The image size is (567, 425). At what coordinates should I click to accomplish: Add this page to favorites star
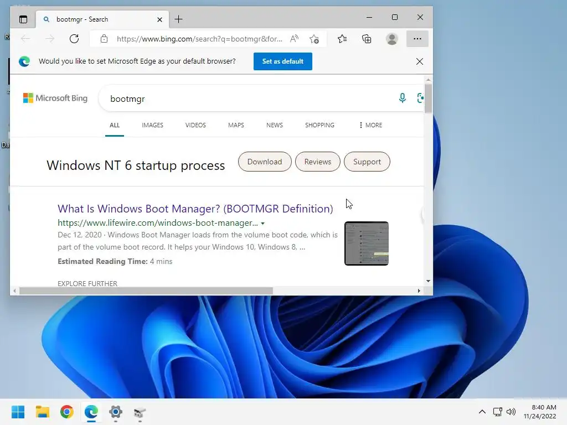coord(315,39)
